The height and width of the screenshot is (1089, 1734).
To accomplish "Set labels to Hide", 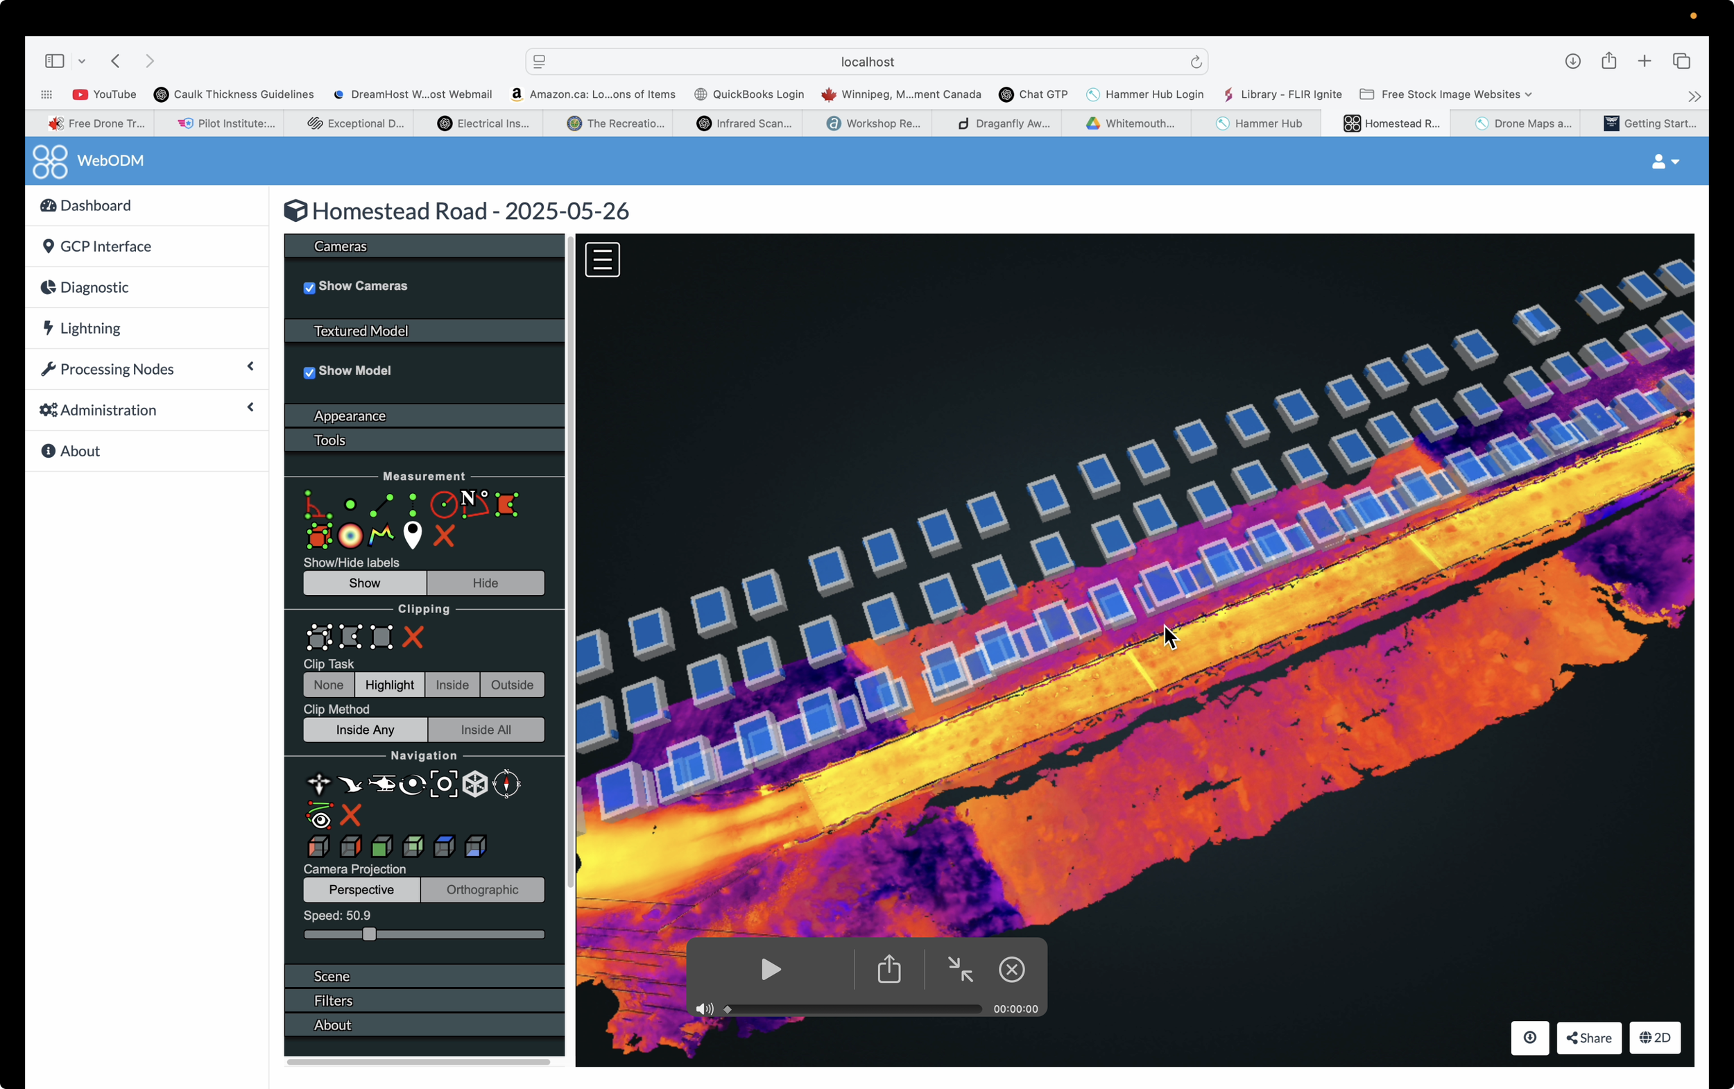I will click(486, 583).
